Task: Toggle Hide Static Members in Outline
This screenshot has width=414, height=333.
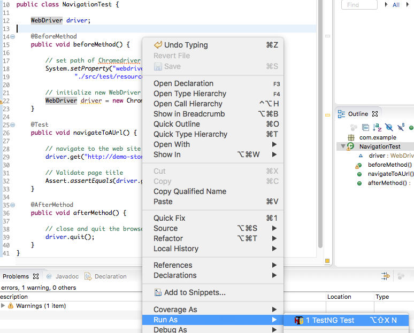Action: click(x=400, y=127)
